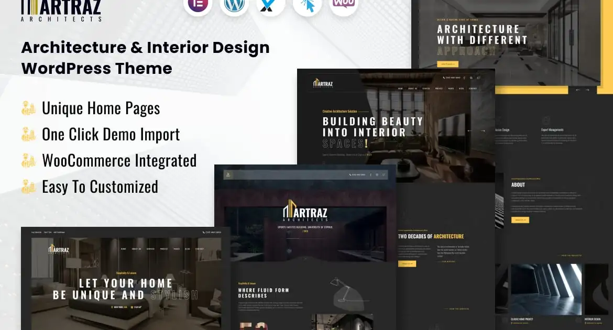Click the Where Fluid Form Describes heading
Viewport: 613px width, 330px height.
(264, 293)
